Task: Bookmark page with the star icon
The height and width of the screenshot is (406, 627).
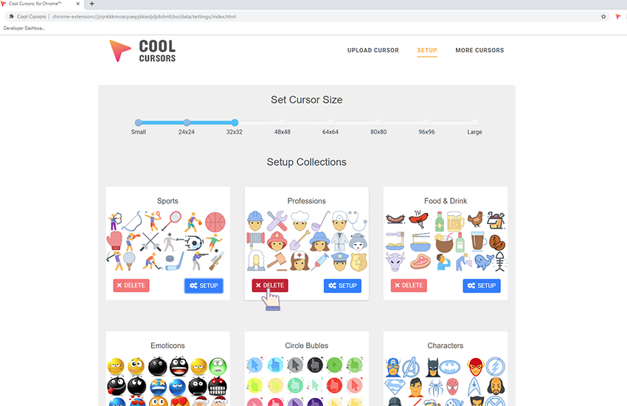Action: pos(603,17)
